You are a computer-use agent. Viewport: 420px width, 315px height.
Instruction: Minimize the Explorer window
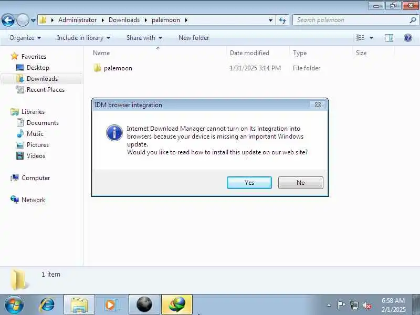[x=376, y=5]
